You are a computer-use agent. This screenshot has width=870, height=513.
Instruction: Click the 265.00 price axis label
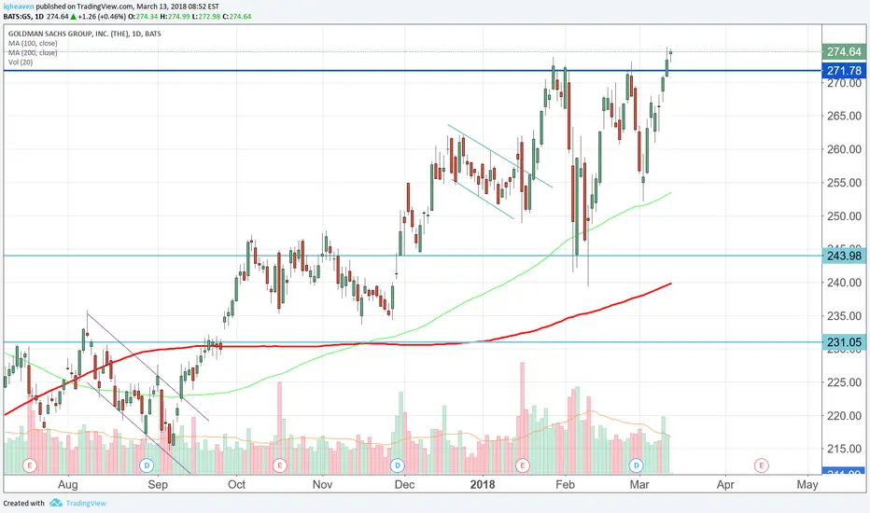pyautogui.click(x=844, y=116)
